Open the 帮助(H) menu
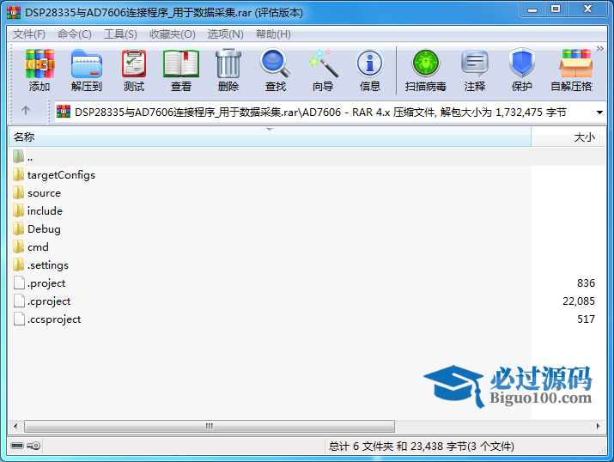This screenshot has height=462, width=614. click(x=273, y=34)
